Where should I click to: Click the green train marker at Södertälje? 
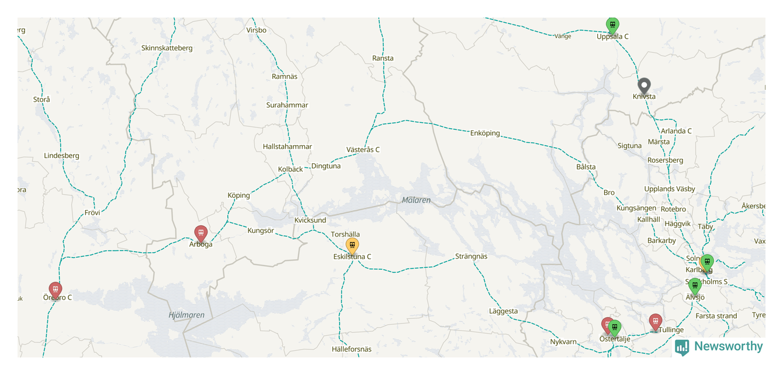[x=614, y=329]
